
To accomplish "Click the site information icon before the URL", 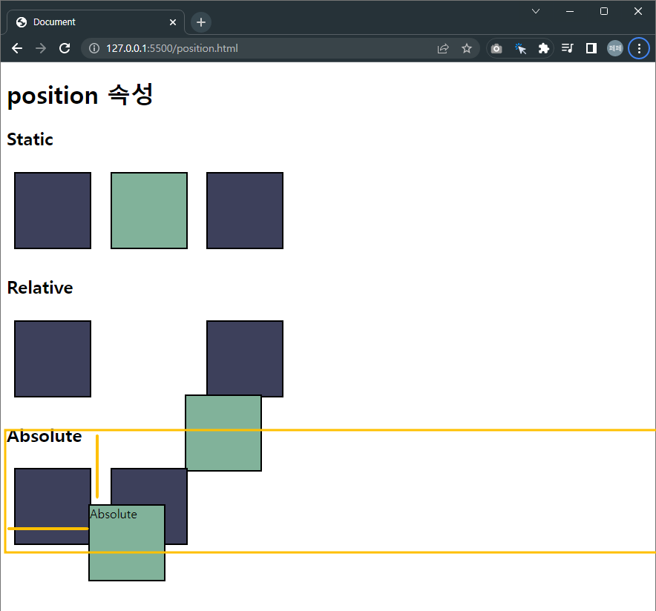I will 94,47.
